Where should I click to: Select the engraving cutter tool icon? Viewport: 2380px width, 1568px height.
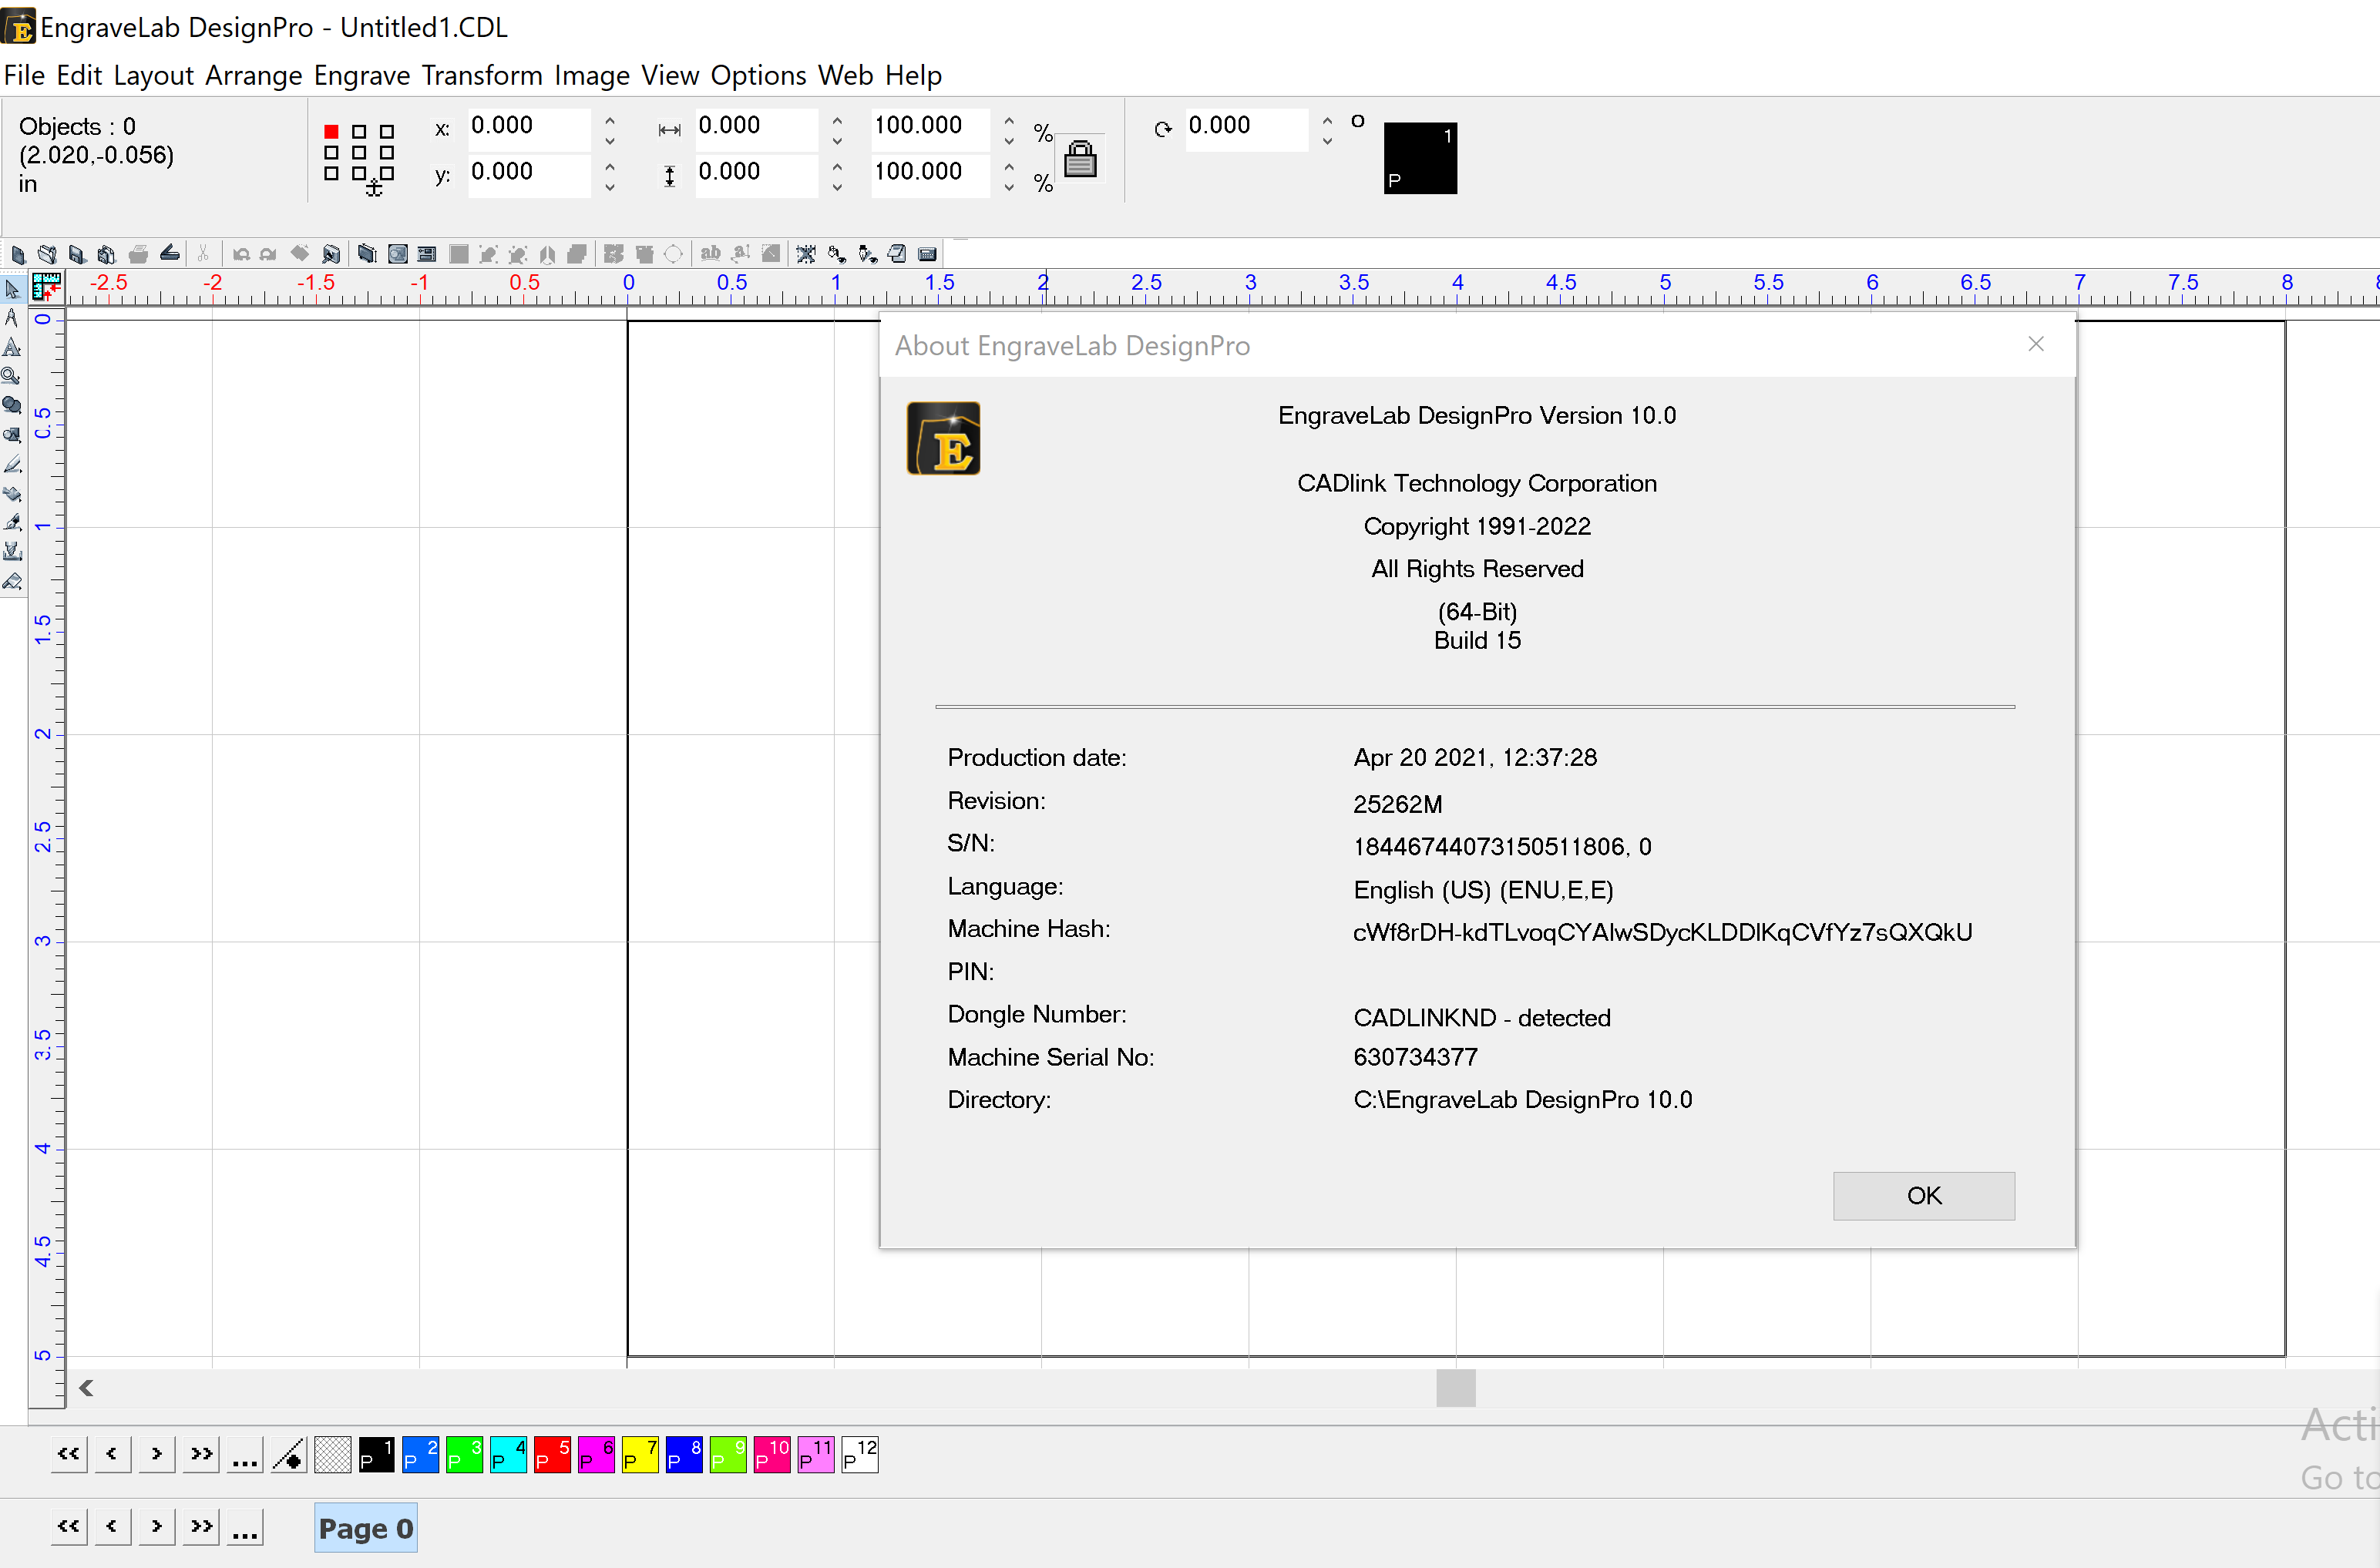(12, 551)
